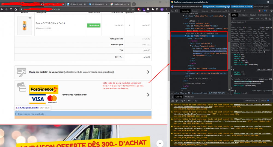Collapse the HOOK_PAYMENT div node
Image resolution: width=273 pixels, height=147 pixels.
(x=185, y=36)
